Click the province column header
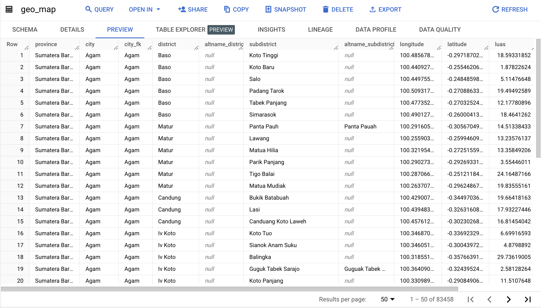Image resolution: width=541 pixels, height=308 pixels. [x=46, y=44]
